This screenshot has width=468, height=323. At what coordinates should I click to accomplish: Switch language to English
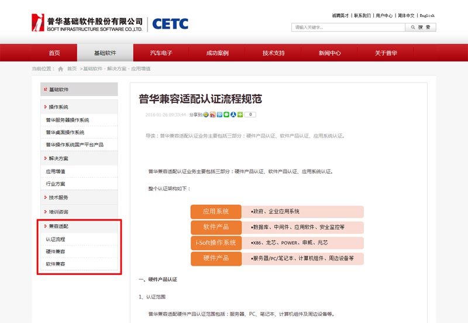click(x=427, y=16)
